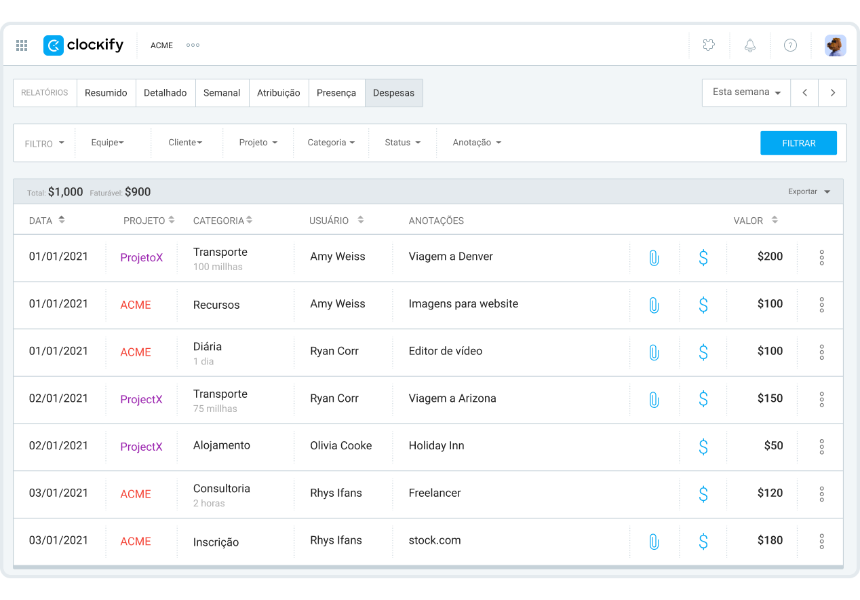Toggle billable status on Editor de vídeo row

point(703,352)
